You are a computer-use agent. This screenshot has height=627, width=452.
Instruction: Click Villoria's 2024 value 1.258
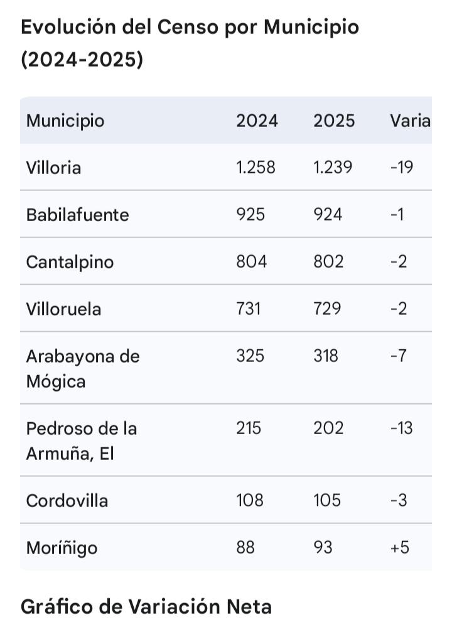256,168
